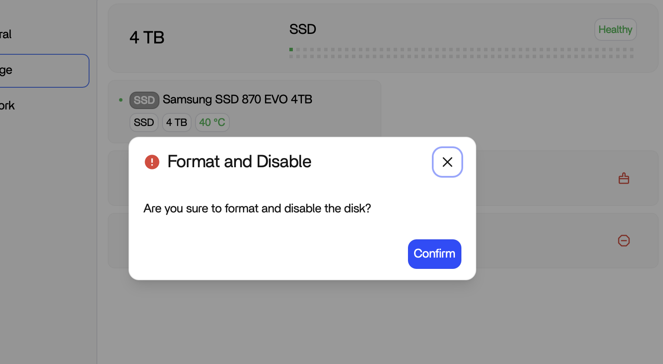Open the Network sidebar section
Viewport: 663px width, 364px height.
point(7,106)
